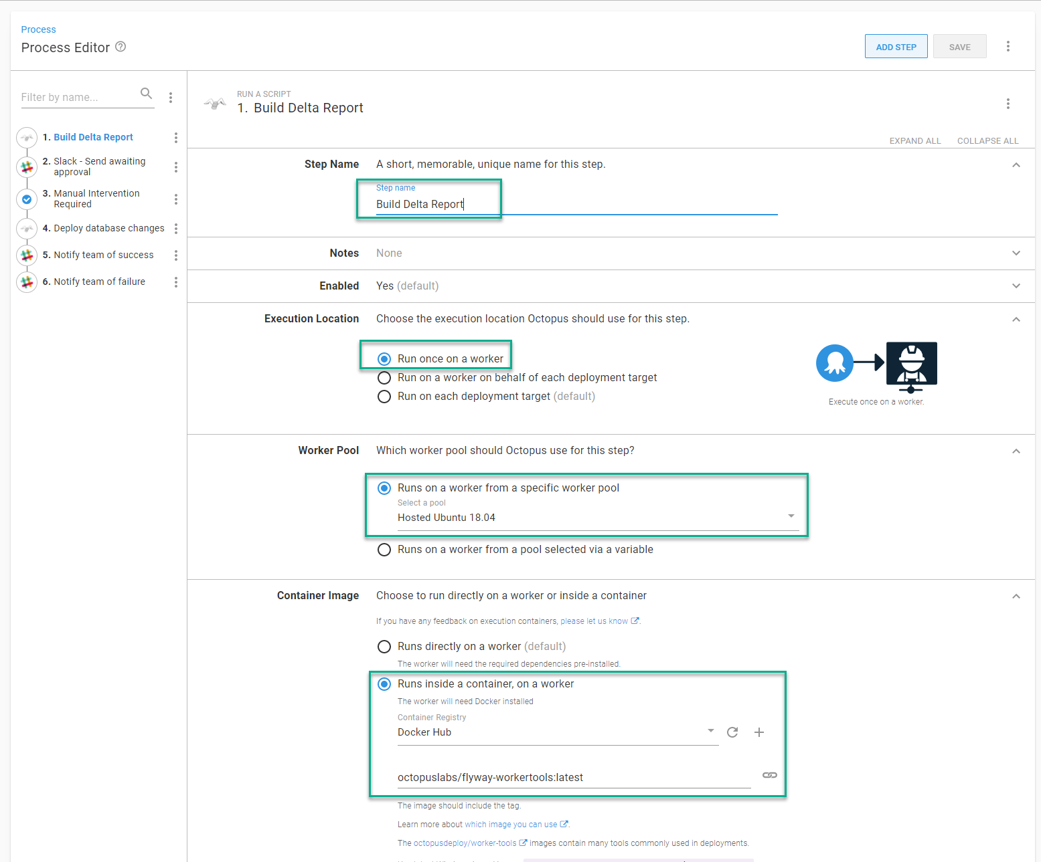The width and height of the screenshot is (1041, 862).
Task: Click the link icon beside the image name
Action: click(769, 775)
